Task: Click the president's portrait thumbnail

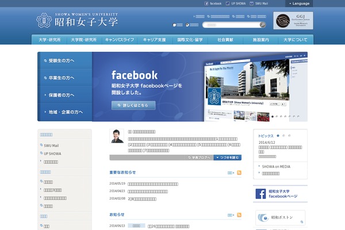Action: [x=117, y=136]
